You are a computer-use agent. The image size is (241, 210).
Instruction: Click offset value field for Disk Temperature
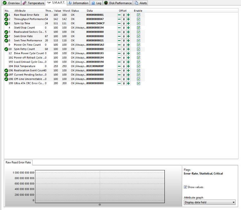pos(124,66)
